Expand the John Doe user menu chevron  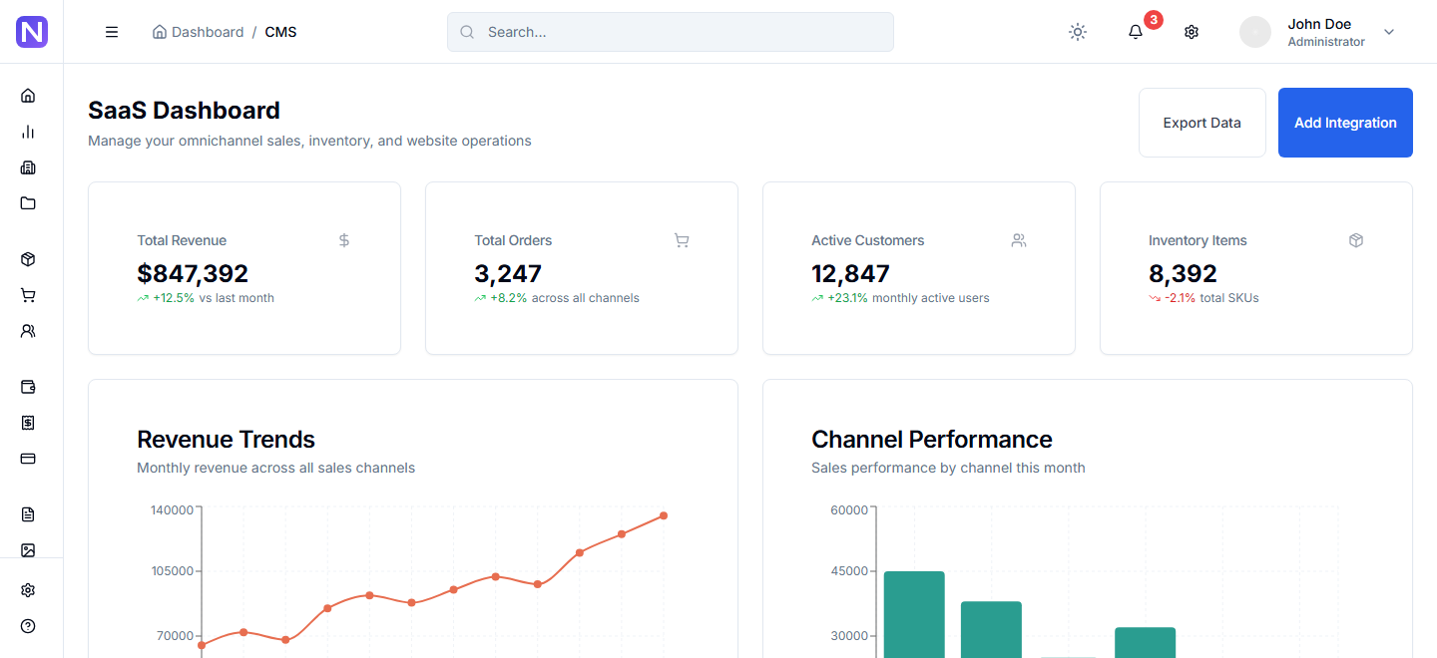(1389, 32)
